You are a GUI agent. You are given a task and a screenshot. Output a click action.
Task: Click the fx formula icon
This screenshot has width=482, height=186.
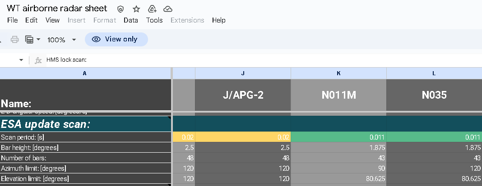coord(38,60)
